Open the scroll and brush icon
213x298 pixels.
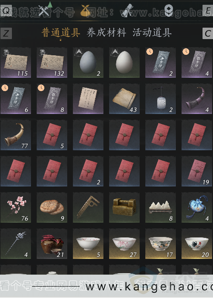(x=127, y=10)
